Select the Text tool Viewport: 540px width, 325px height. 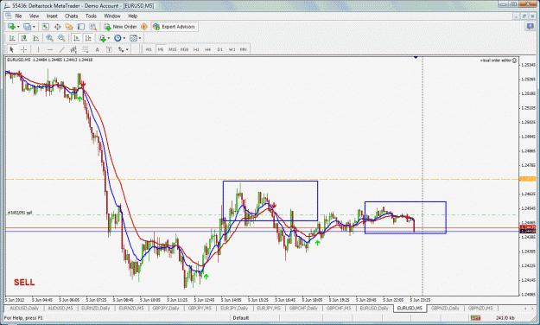(97, 49)
